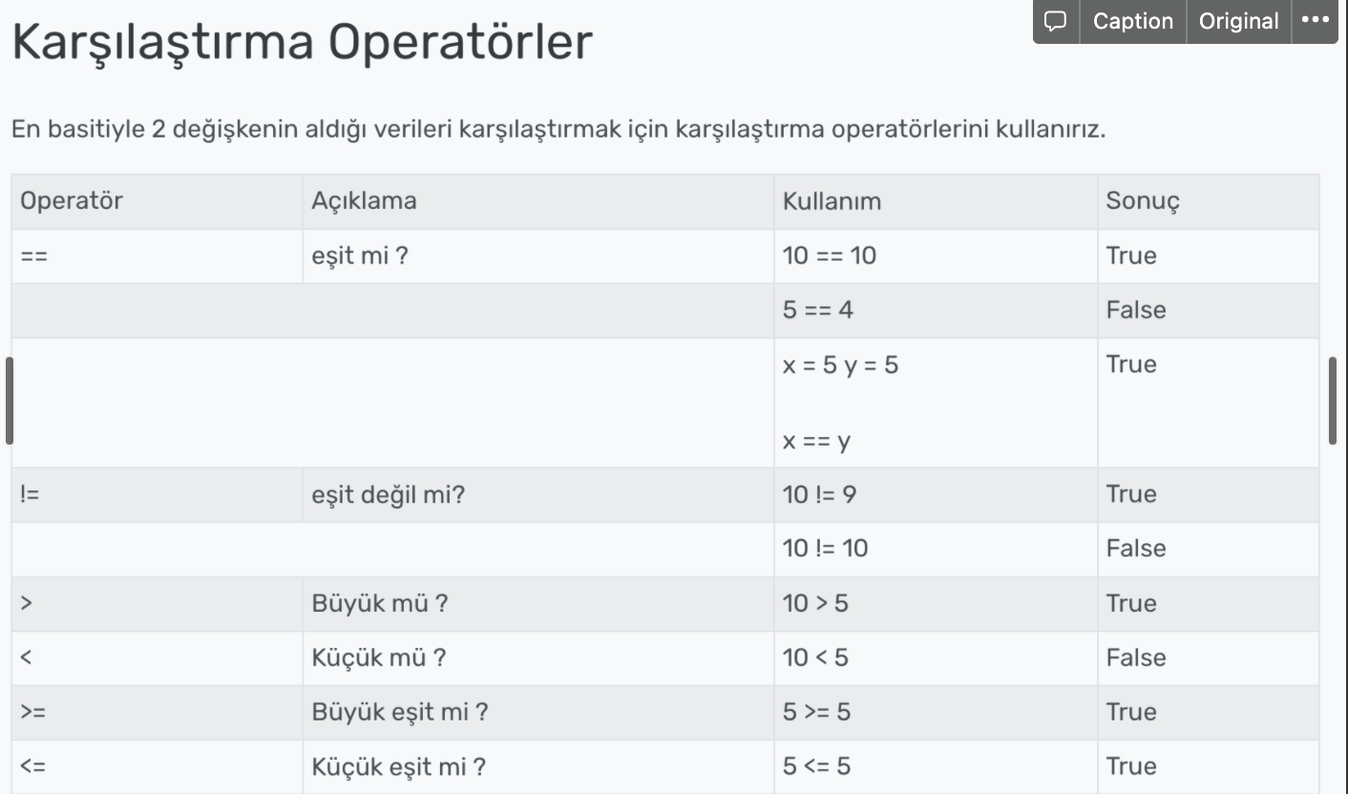Select the Operatör column header
Screen dimensions: 1348x794
coord(158,201)
